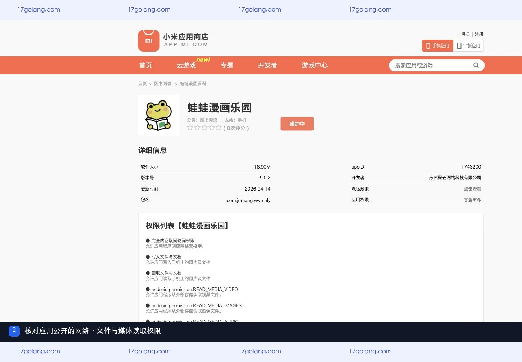Select the version number 9.0.2
This screenshot has width=522, height=362.
tap(265, 178)
